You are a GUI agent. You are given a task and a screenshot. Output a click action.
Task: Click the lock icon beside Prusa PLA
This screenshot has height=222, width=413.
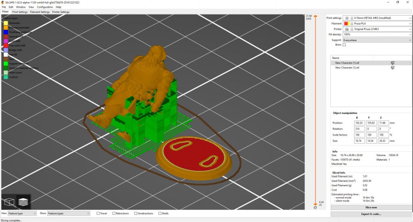click(352, 23)
